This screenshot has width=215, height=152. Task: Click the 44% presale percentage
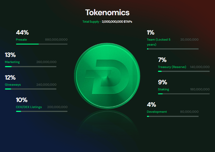(22, 33)
